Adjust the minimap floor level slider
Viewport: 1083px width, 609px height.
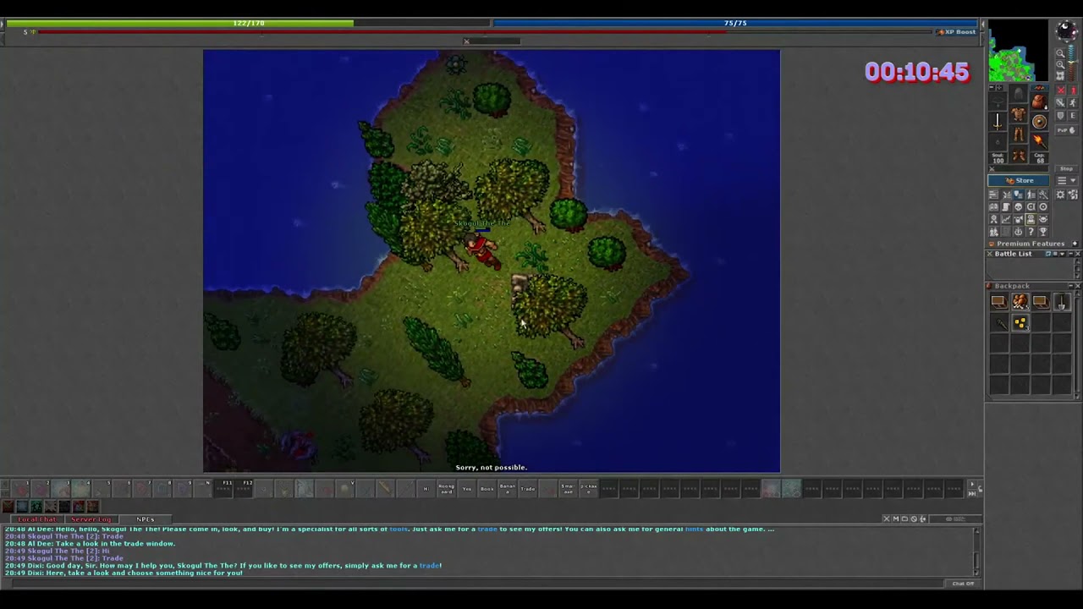tap(1072, 63)
